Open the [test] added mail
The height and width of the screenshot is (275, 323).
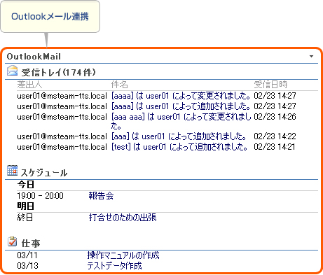tap(179, 147)
